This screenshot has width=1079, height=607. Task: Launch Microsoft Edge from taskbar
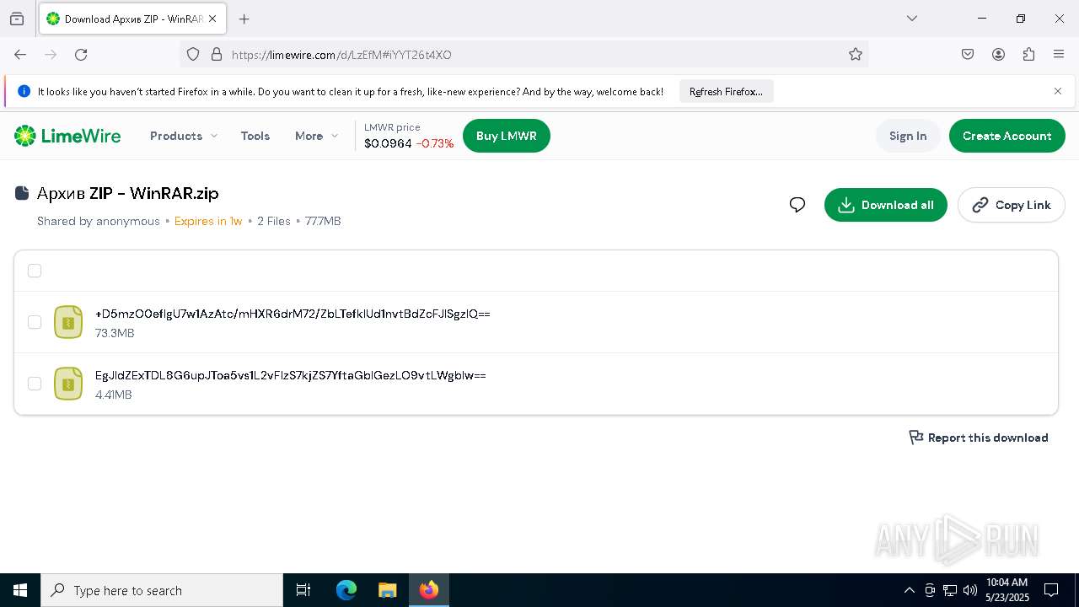point(346,590)
